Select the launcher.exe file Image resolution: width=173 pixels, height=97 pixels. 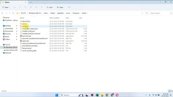coord(26,36)
